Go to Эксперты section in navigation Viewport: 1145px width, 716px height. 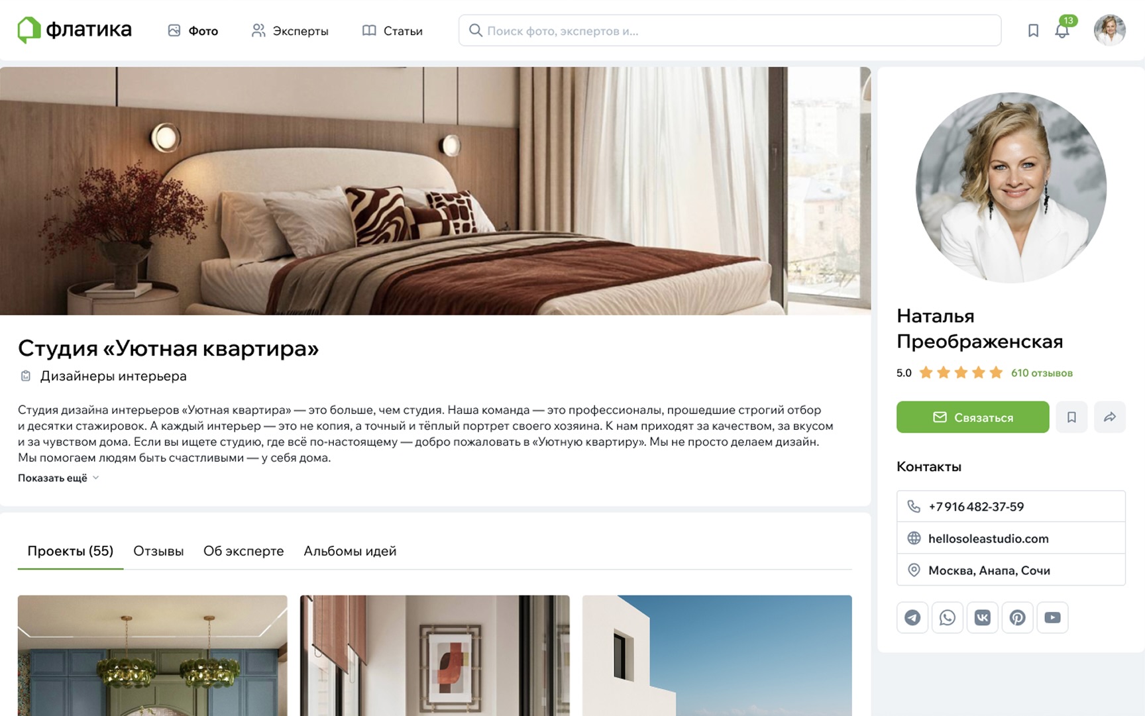pos(290,30)
